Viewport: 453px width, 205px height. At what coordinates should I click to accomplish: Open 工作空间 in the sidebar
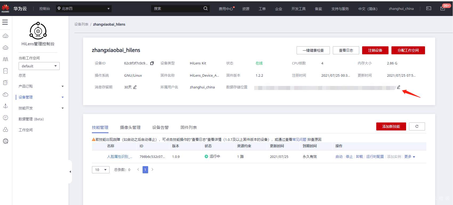tap(26, 130)
